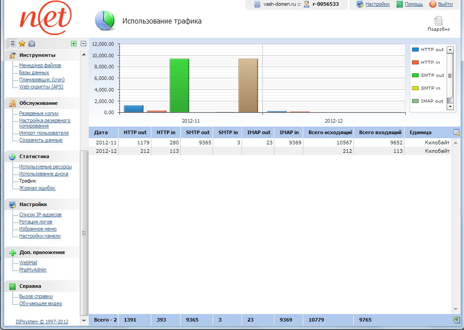
Task: Sort table by the Дата column header
Action: pos(101,132)
